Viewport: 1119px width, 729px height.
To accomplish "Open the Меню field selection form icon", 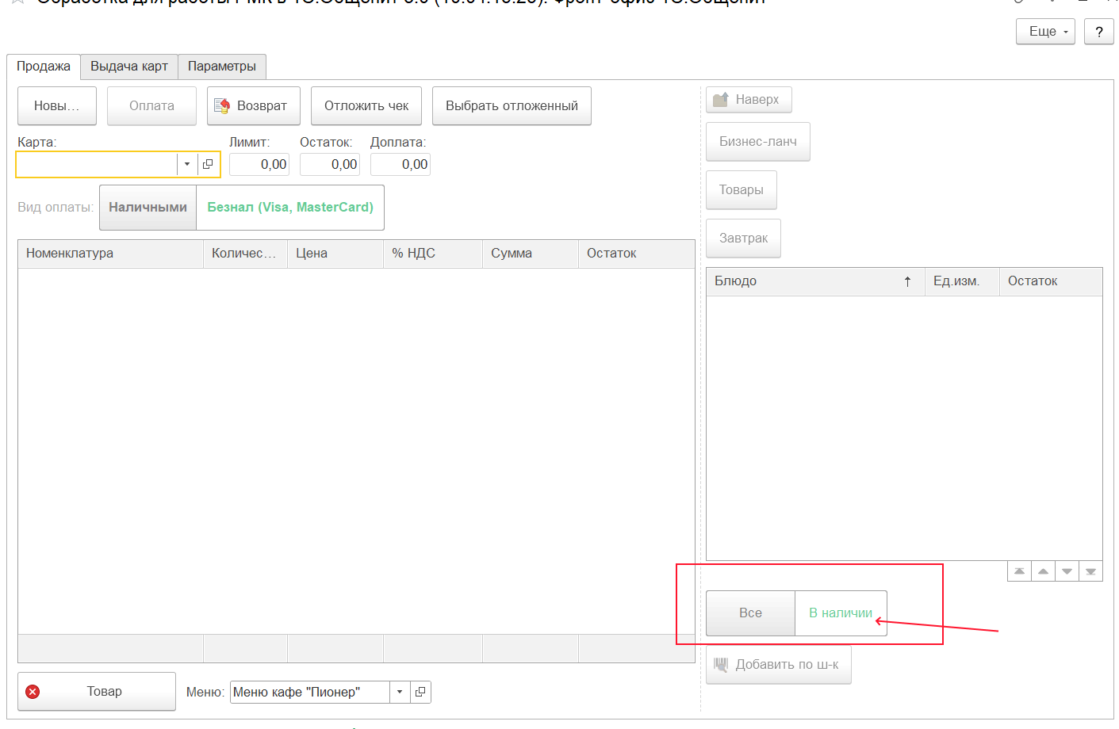I will pyautogui.click(x=420, y=692).
